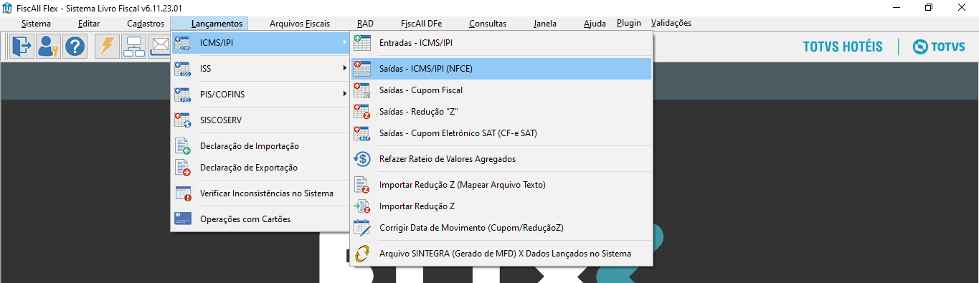979x283 pixels.
Task: Open the help question mark icon
Action: coord(75,47)
